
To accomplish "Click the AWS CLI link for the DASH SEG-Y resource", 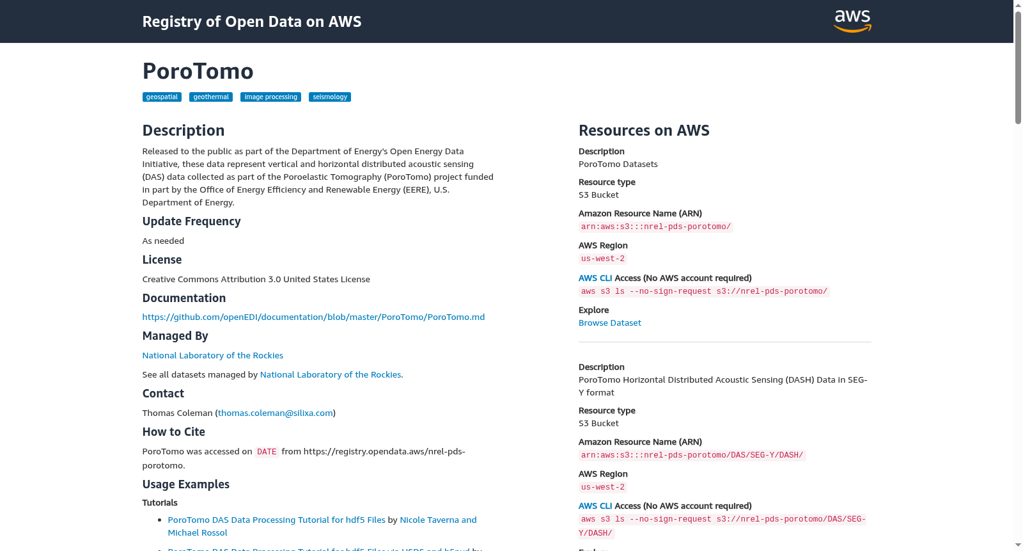I will point(595,506).
